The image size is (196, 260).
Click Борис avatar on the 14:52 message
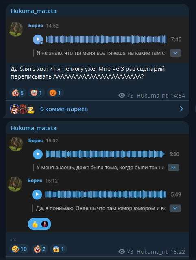tap(16, 29)
